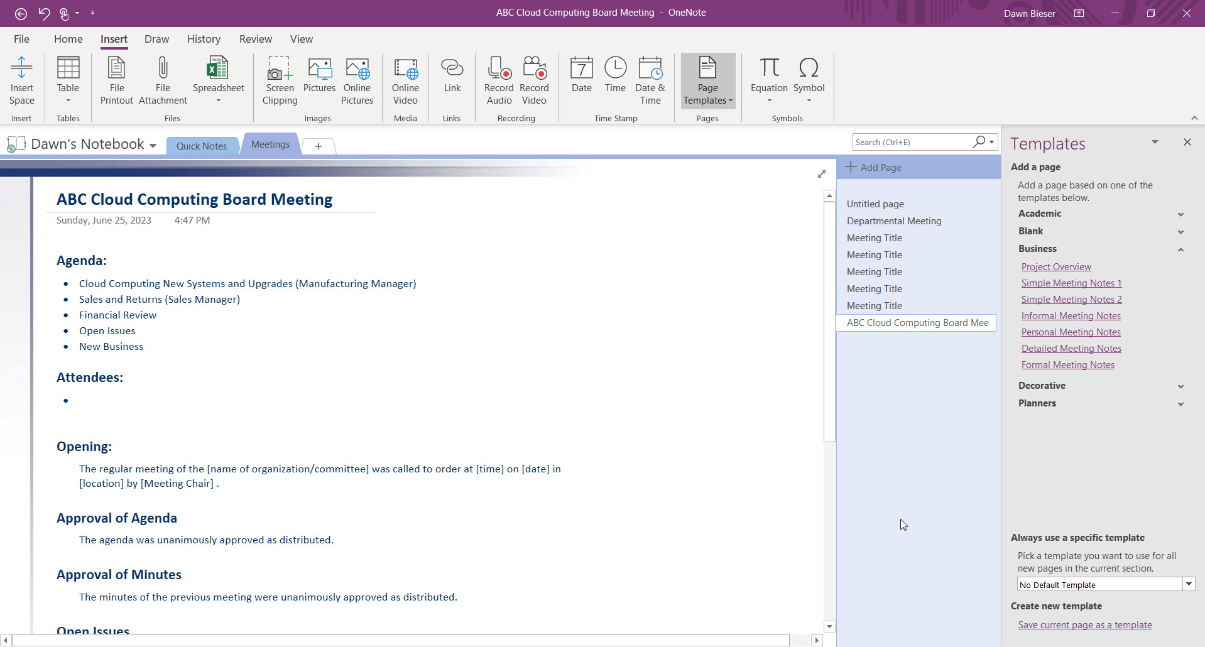This screenshot has height=647, width=1205.
Task: Expand page to full view
Action: click(821, 174)
